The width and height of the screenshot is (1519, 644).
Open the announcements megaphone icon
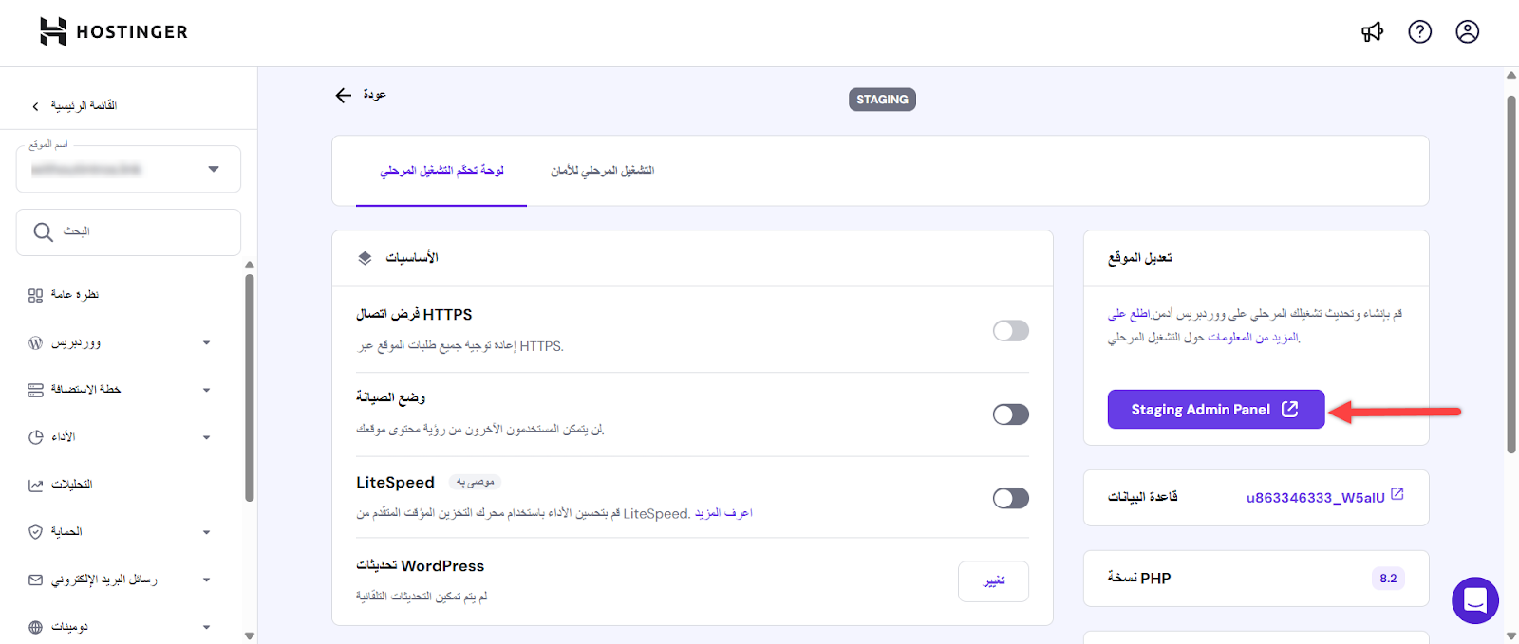(x=1372, y=32)
